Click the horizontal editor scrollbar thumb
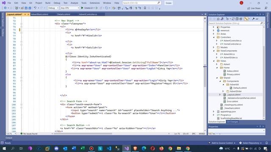271x152 pixels. [x=83, y=133]
